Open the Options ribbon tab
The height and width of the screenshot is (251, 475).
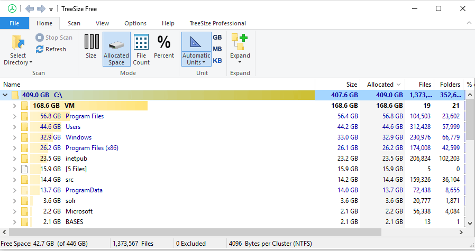[x=135, y=23]
